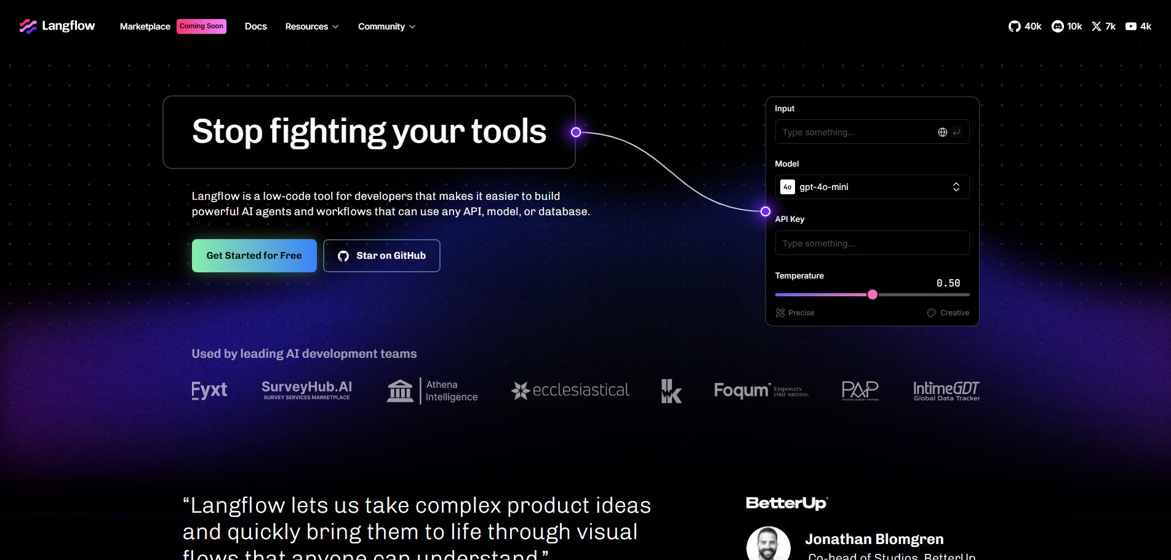Click the name 'Jonathan Blomgren'
Viewport: 1171px width, 560px height.
874,539
